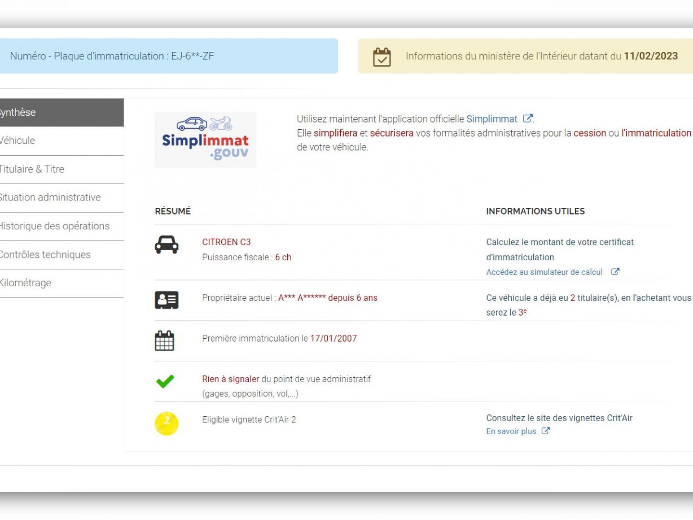
Task: Click the green checkmark icon
Action: click(165, 382)
